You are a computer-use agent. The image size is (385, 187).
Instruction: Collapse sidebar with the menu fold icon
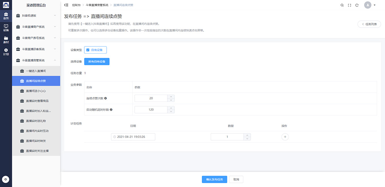(66, 5)
